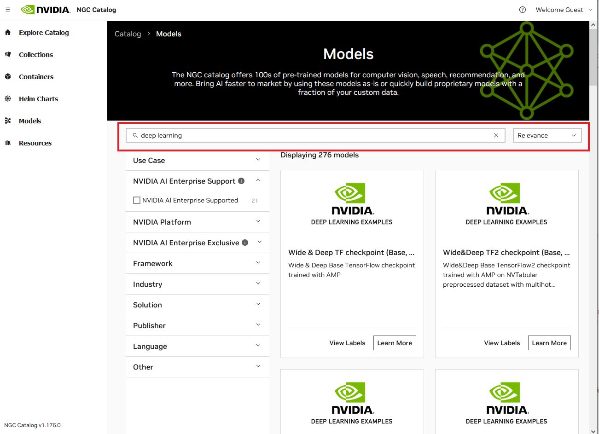Expand the Framework filter section
The height and width of the screenshot is (434, 599).
197,263
